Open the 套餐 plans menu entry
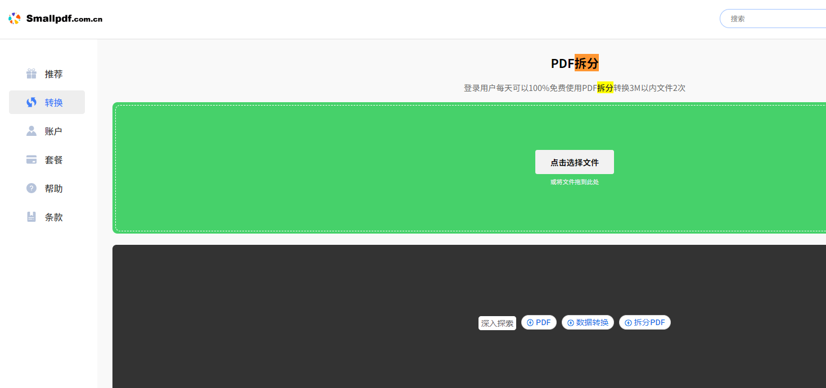This screenshot has width=826, height=388. click(x=54, y=160)
